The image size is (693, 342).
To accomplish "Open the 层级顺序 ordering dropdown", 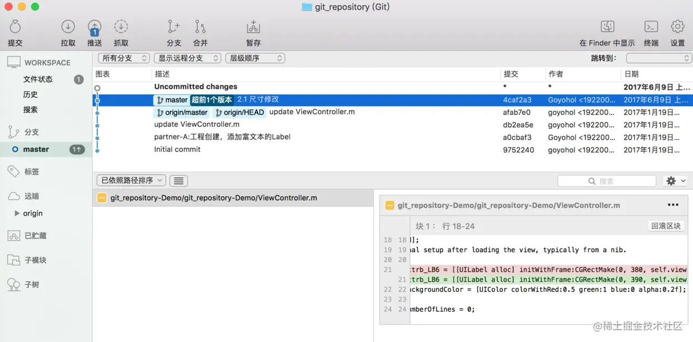I will (255, 58).
